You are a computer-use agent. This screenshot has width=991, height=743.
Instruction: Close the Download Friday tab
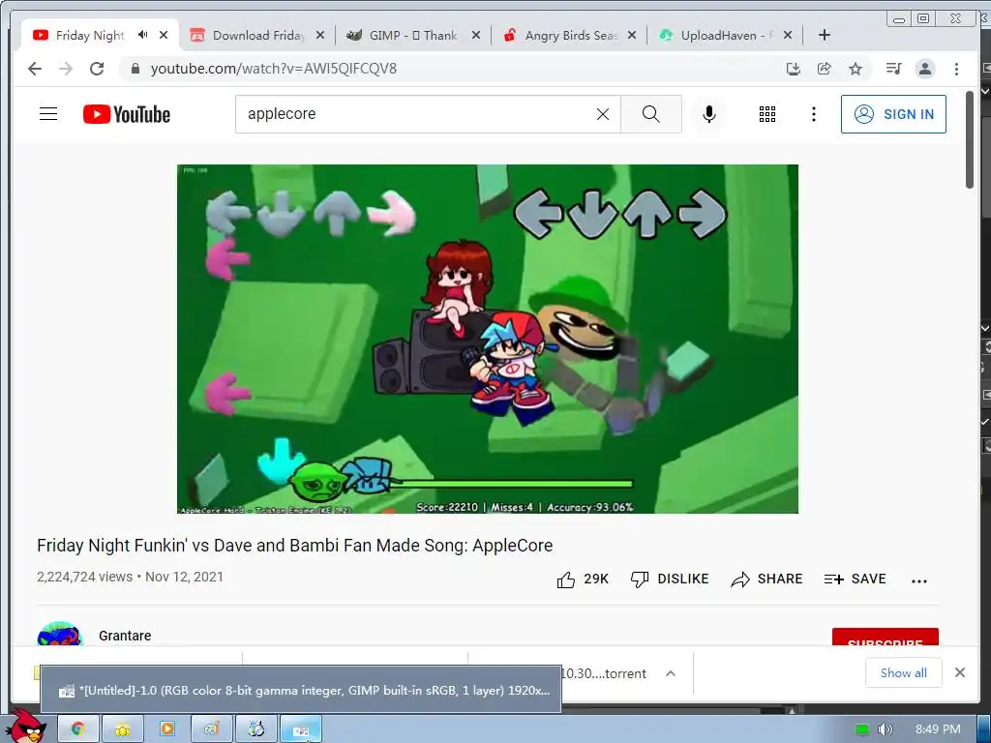pos(320,36)
